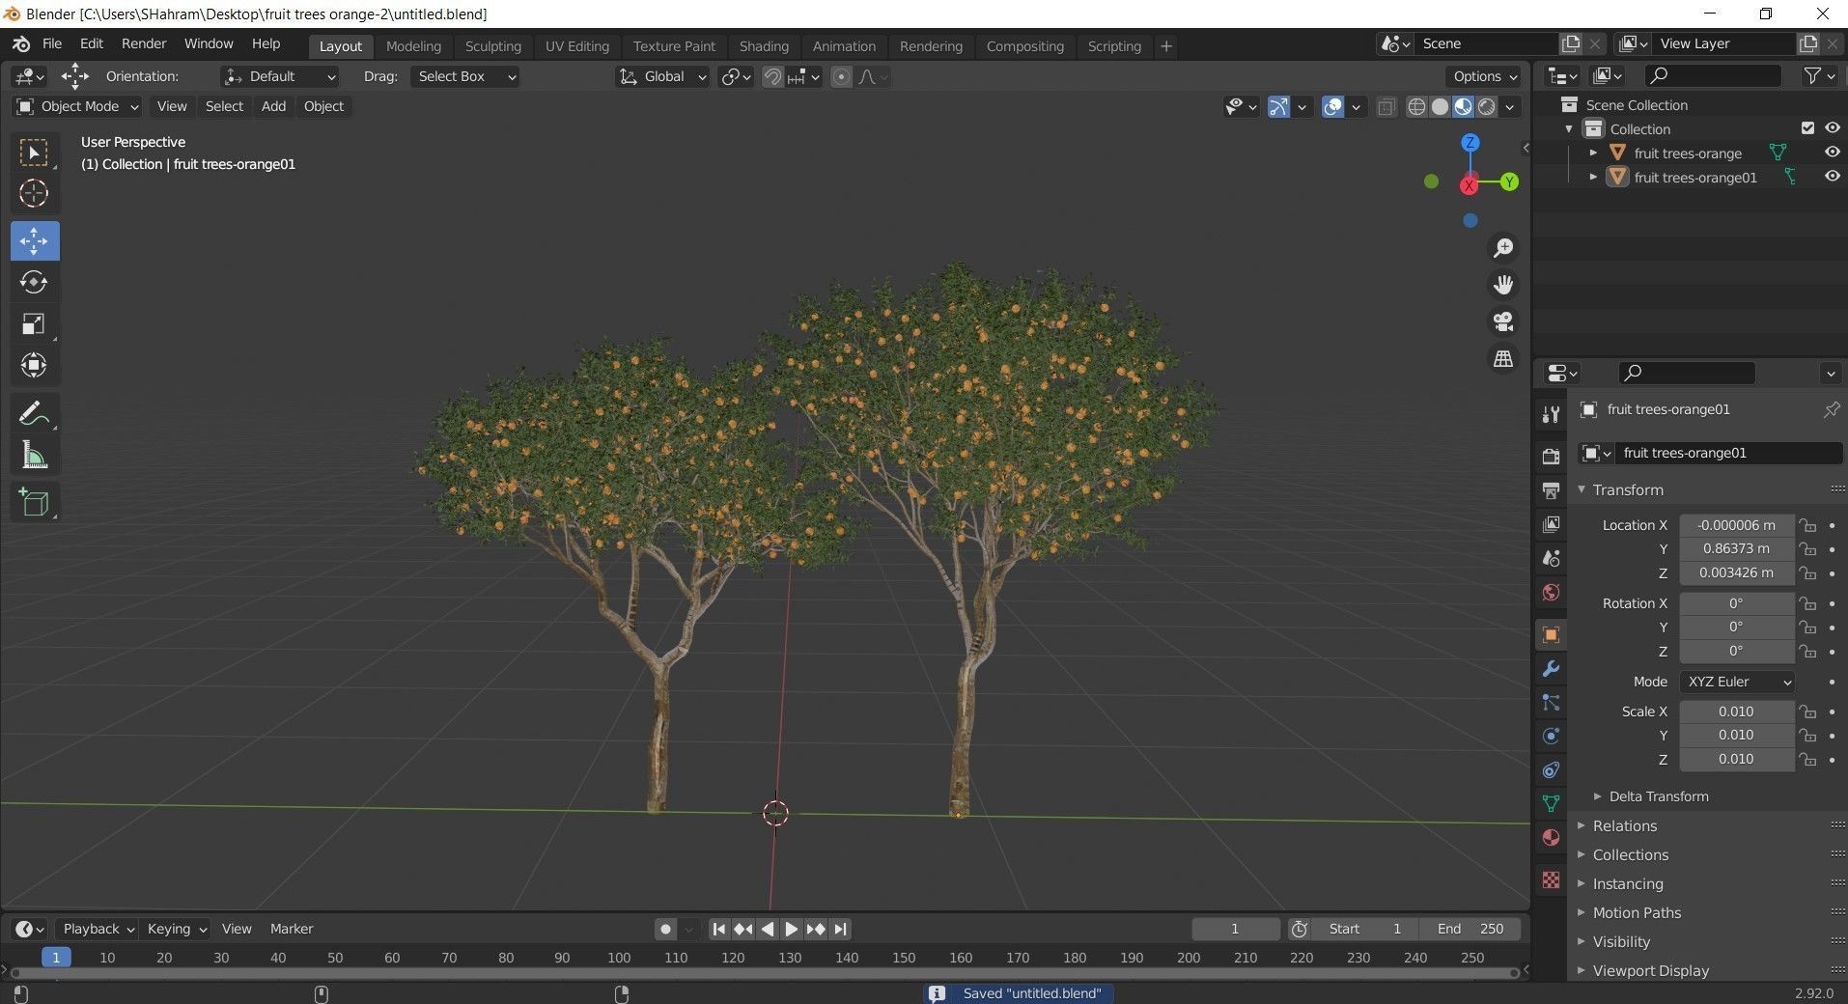Switch to wireframe shading

pyautogui.click(x=1416, y=107)
